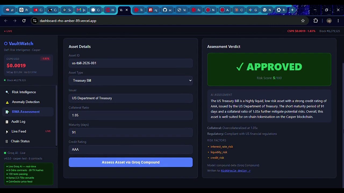
Task: Click the CSPR/USD price card $0.0019
Action: (x=28, y=65)
